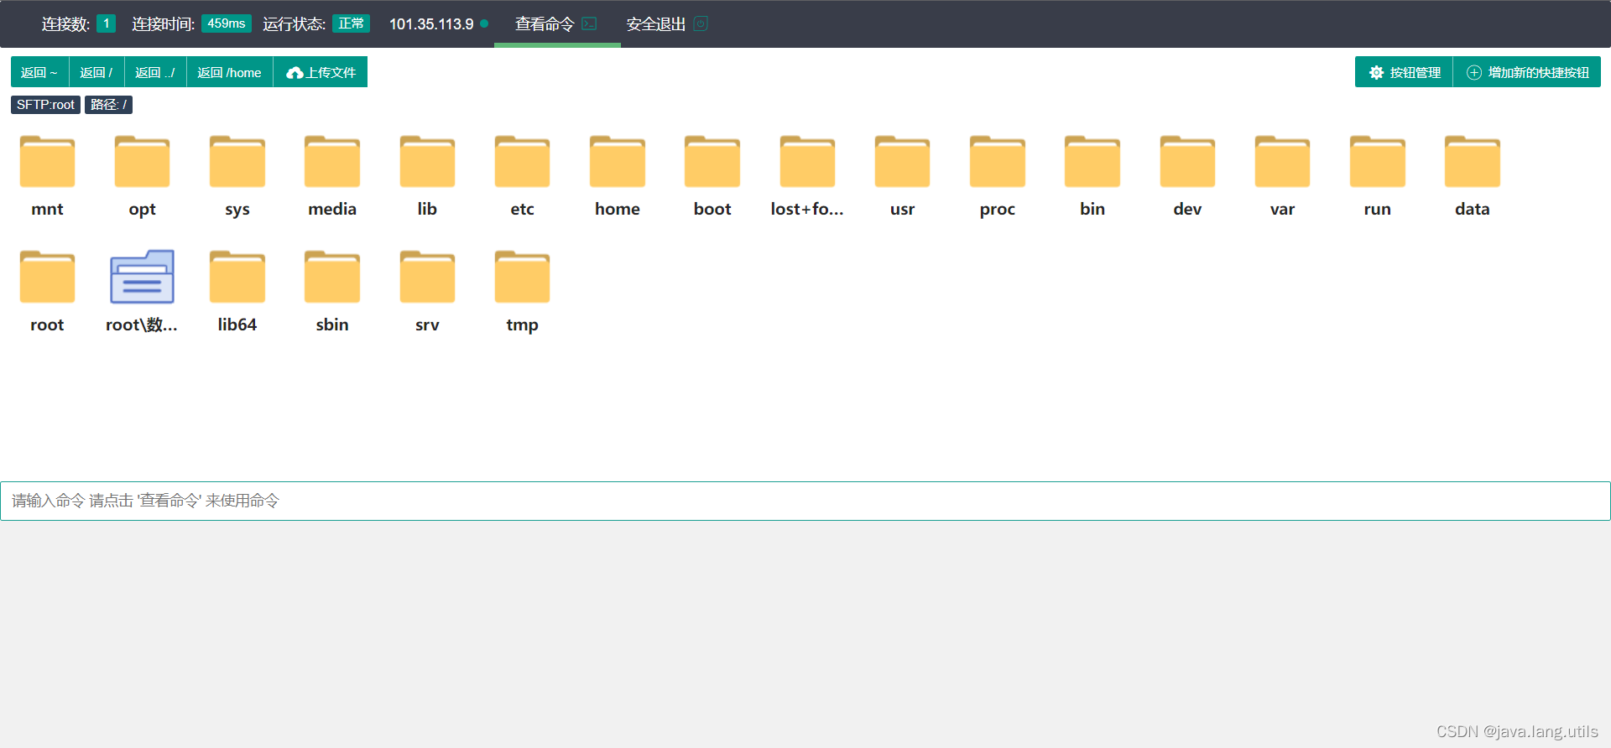Image resolution: width=1611 pixels, height=748 pixels.
Task: Open the opt folder
Action: pyautogui.click(x=142, y=162)
